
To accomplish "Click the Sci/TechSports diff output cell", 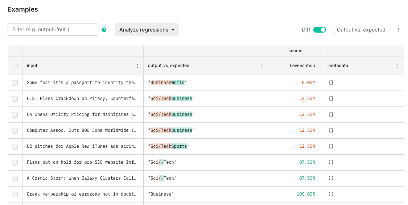I will 169,146.
